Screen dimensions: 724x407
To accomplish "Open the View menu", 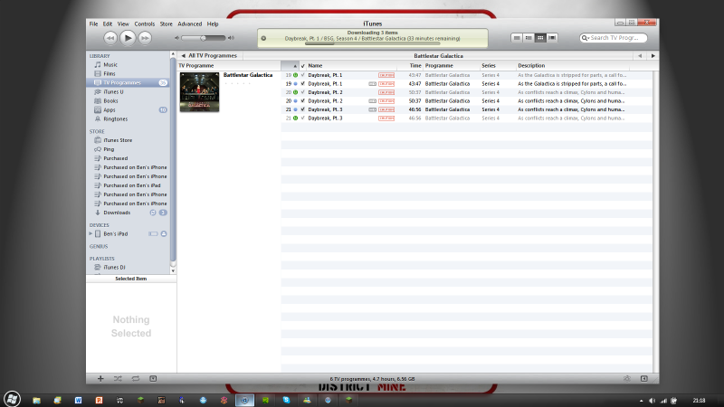I will [x=123, y=24].
